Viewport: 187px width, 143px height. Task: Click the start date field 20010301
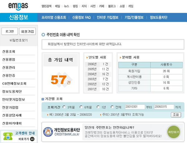click(x=135, y=107)
